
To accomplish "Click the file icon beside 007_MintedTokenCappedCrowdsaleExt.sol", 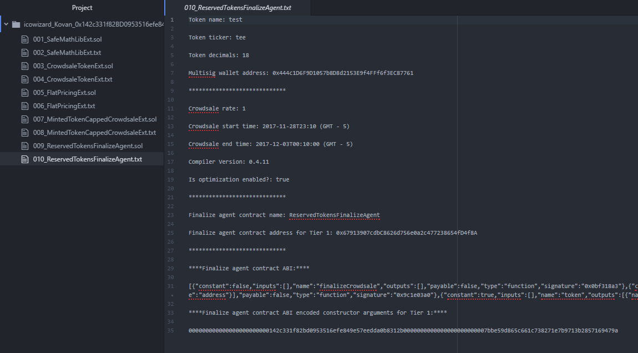I will tap(25, 119).
